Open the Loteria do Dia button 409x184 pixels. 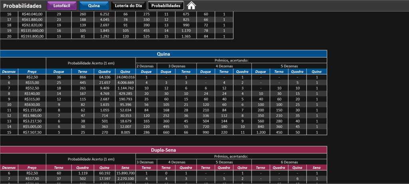pyautogui.click(x=128, y=6)
